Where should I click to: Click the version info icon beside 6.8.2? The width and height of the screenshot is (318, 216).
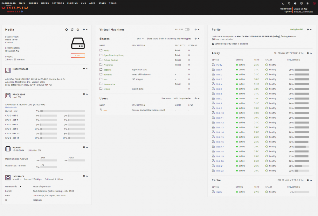tap(22, 11)
